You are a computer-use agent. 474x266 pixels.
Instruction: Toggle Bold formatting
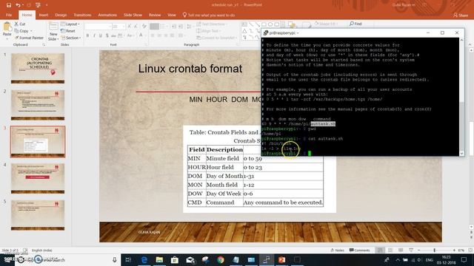click(87, 35)
